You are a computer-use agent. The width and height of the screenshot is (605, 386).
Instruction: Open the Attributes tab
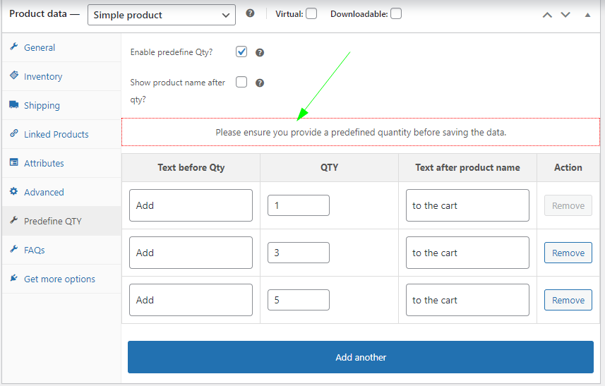click(x=44, y=163)
